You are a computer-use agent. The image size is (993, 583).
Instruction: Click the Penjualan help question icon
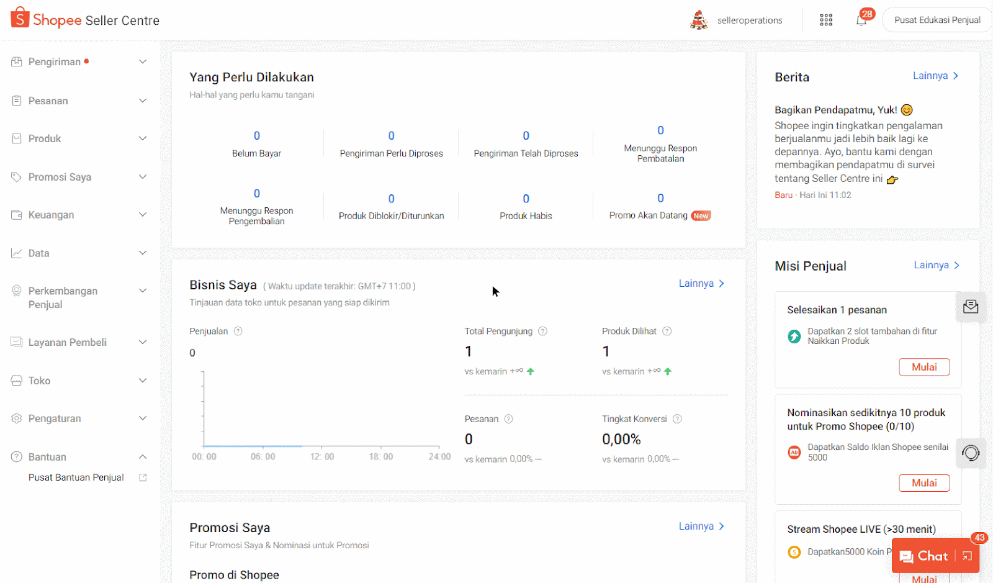238,332
